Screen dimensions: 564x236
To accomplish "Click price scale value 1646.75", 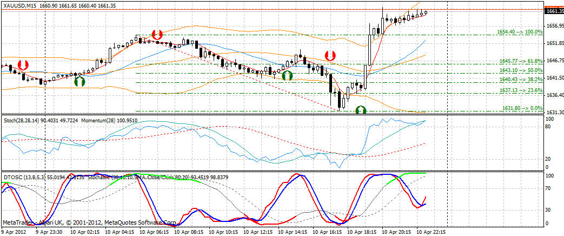I will click(555, 61).
